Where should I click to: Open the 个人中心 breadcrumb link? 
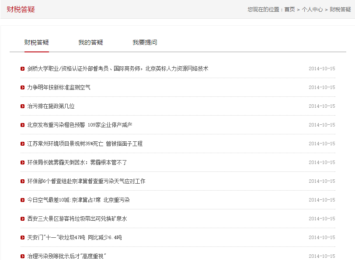coord(312,10)
